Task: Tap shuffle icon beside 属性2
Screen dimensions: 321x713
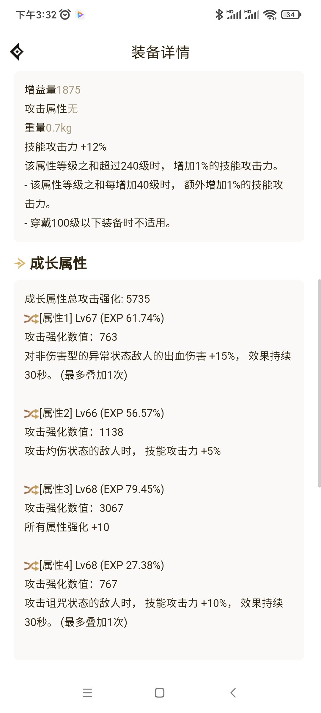Action: pyautogui.click(x=32, y=414)
